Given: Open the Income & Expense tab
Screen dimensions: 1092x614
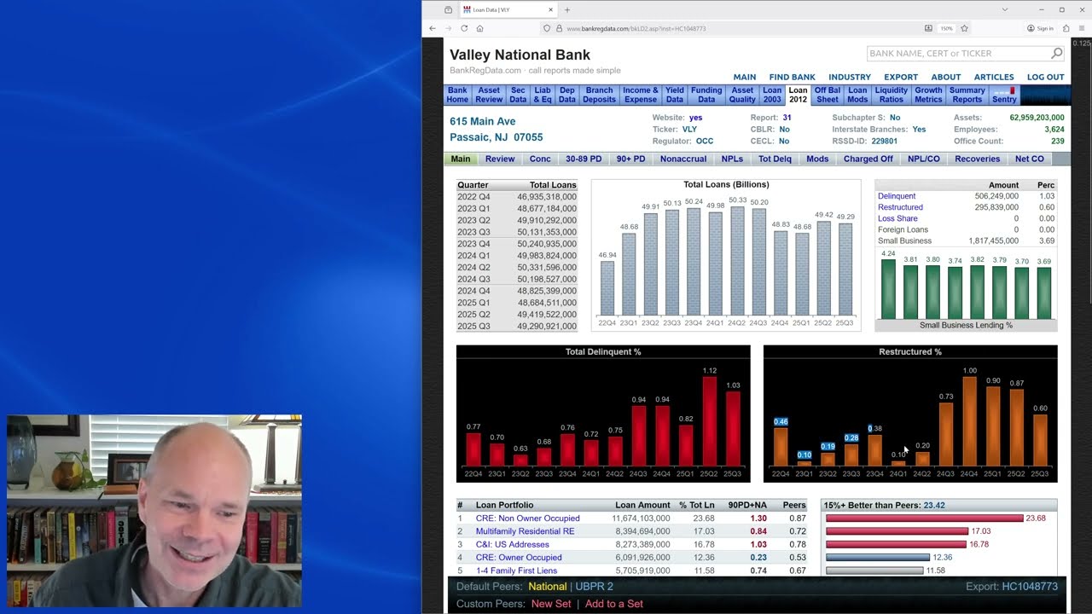Looking at the screenshot, I should pyautogui.click(x=641, y=95).
